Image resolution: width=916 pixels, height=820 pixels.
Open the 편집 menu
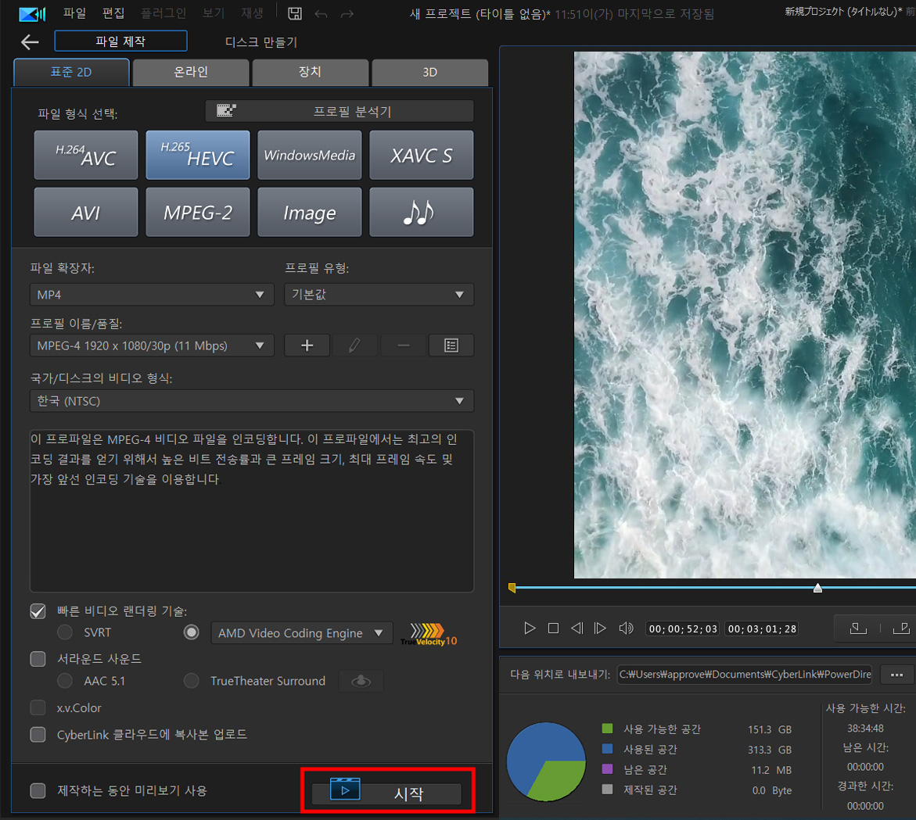tap(113, 13)
